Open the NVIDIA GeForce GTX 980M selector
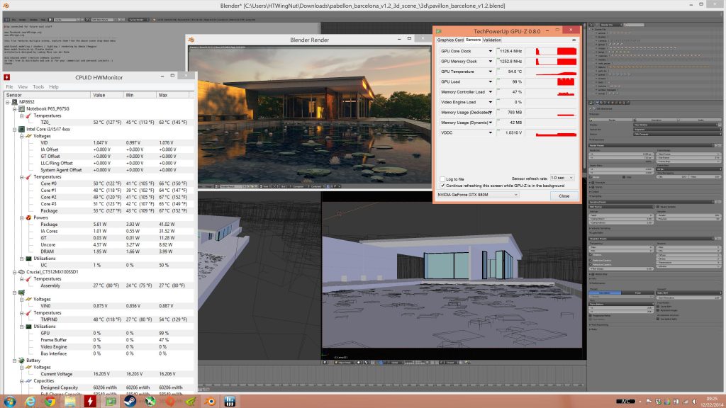This screenshot has width=726, height=408. [478, 195]
